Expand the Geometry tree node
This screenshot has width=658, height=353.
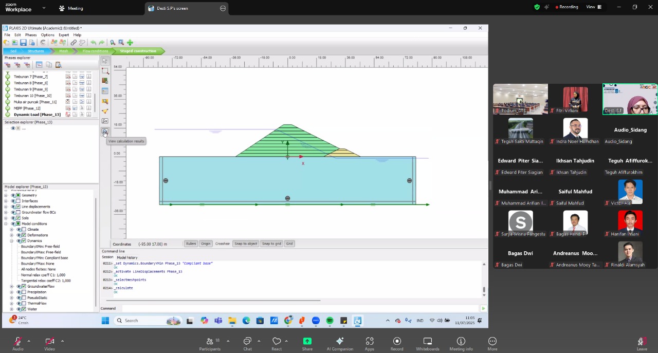tap(6, 195)
